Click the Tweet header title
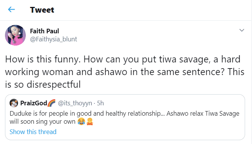 [x=42, y=10]
